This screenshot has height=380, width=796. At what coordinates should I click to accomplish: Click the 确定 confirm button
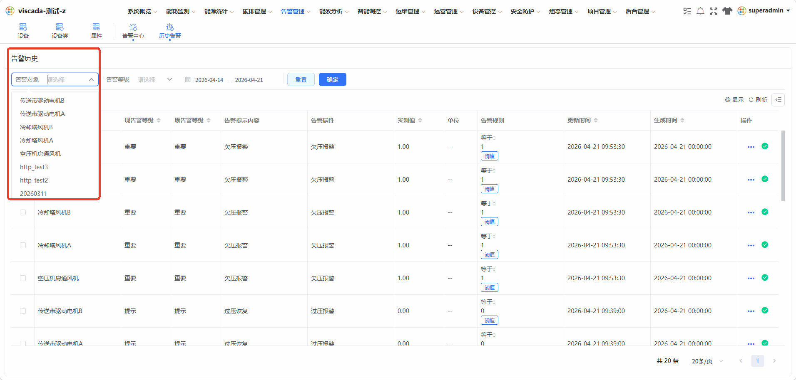[333, 79]
